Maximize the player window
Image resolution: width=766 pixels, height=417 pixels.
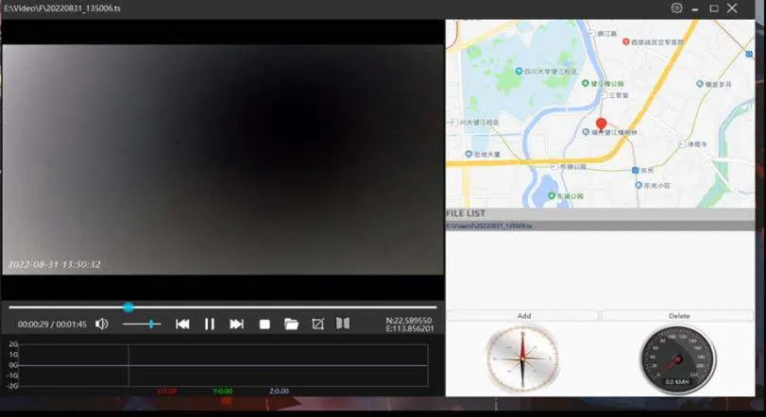714,8
